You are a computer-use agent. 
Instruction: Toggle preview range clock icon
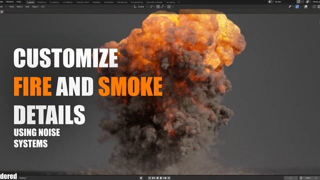pyautogui.click(x=301, y=178)
